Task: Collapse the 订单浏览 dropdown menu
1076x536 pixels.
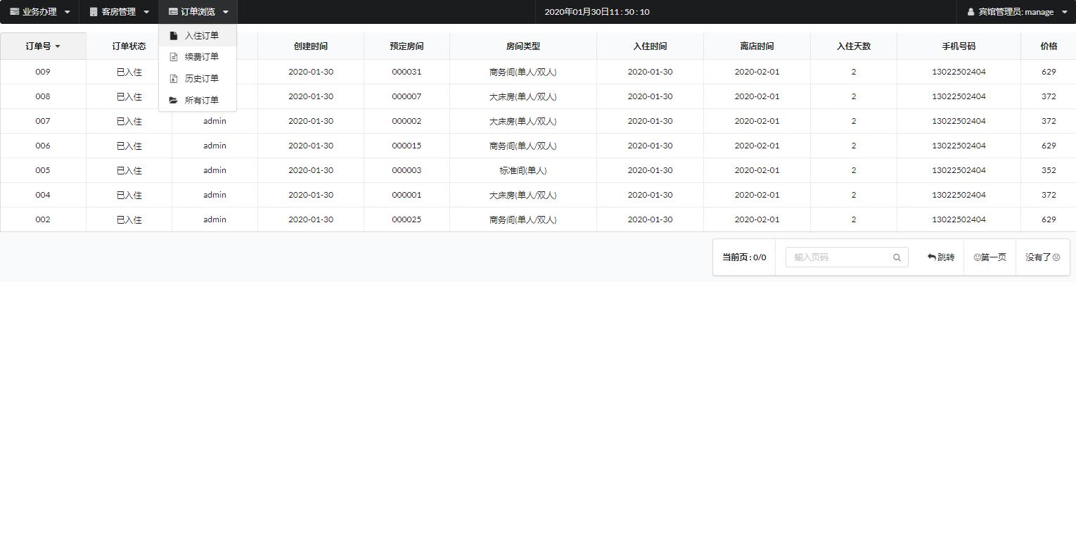Action: click(225, 11)
